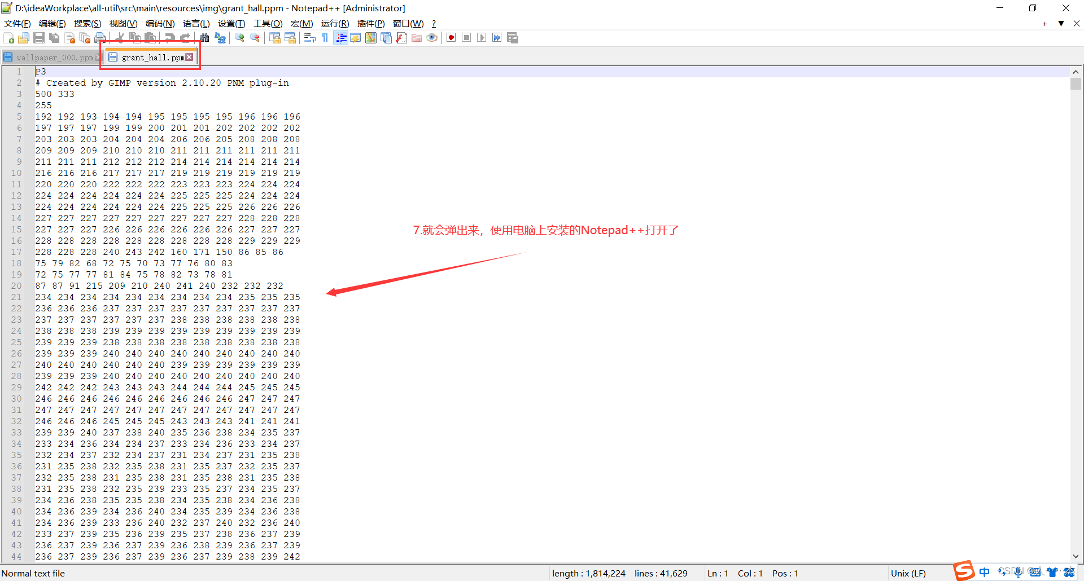Viewport: 1084px width, 581px height.
Task: Select the grant_hall.ppm tab
Action: [x=150, y=58]
